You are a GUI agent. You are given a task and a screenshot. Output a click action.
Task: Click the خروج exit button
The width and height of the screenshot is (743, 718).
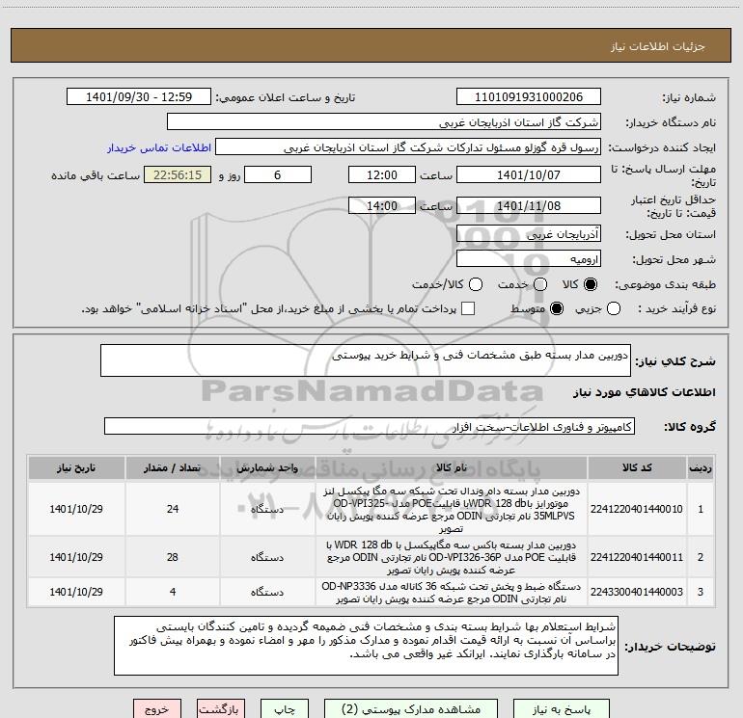coord(157,709)
